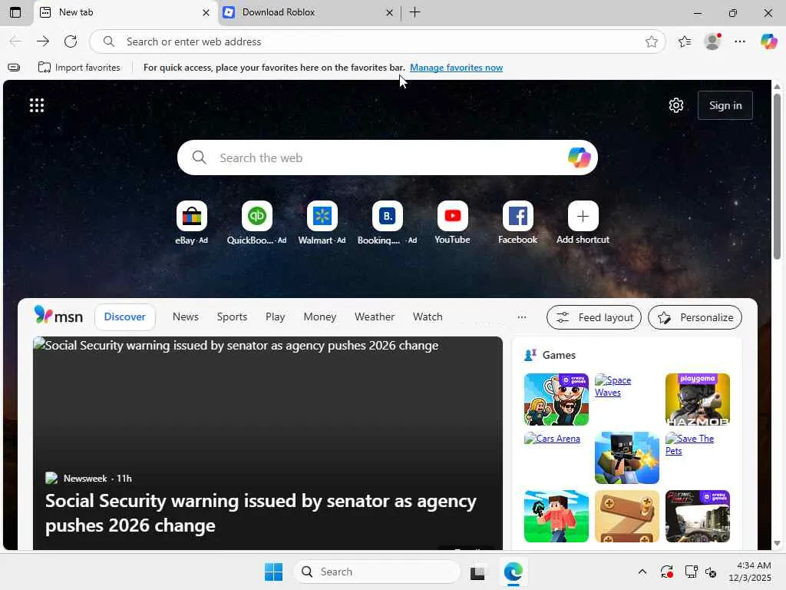The image size is (786, 590).
Task: Open a new tab with plus button
Action: point(415,12)
